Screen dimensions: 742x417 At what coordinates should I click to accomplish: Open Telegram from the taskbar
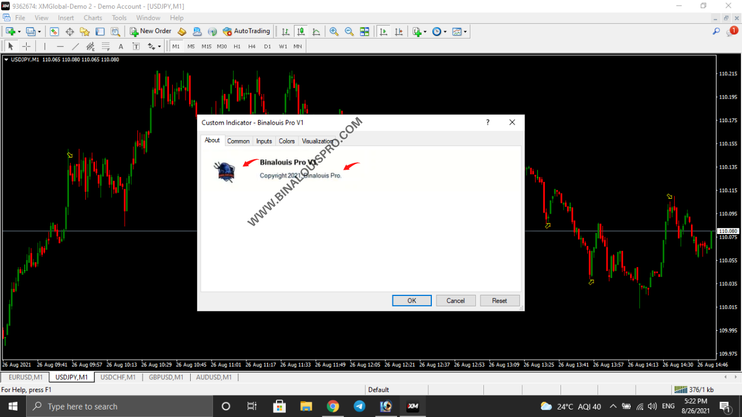[x=359, y=406]
